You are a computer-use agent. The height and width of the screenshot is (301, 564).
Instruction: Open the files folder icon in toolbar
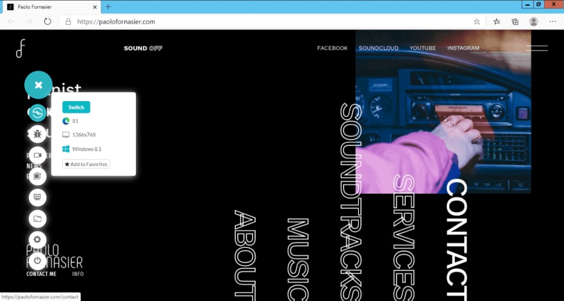[x=37, y=218]
